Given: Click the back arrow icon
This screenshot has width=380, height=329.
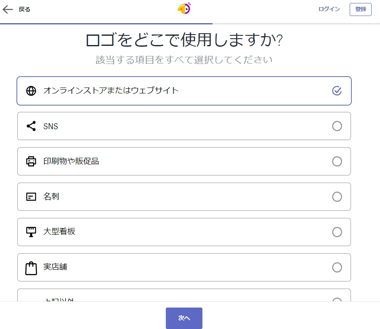Looking at the screenshot, I should pyautogui.click(x=8, y=9).
